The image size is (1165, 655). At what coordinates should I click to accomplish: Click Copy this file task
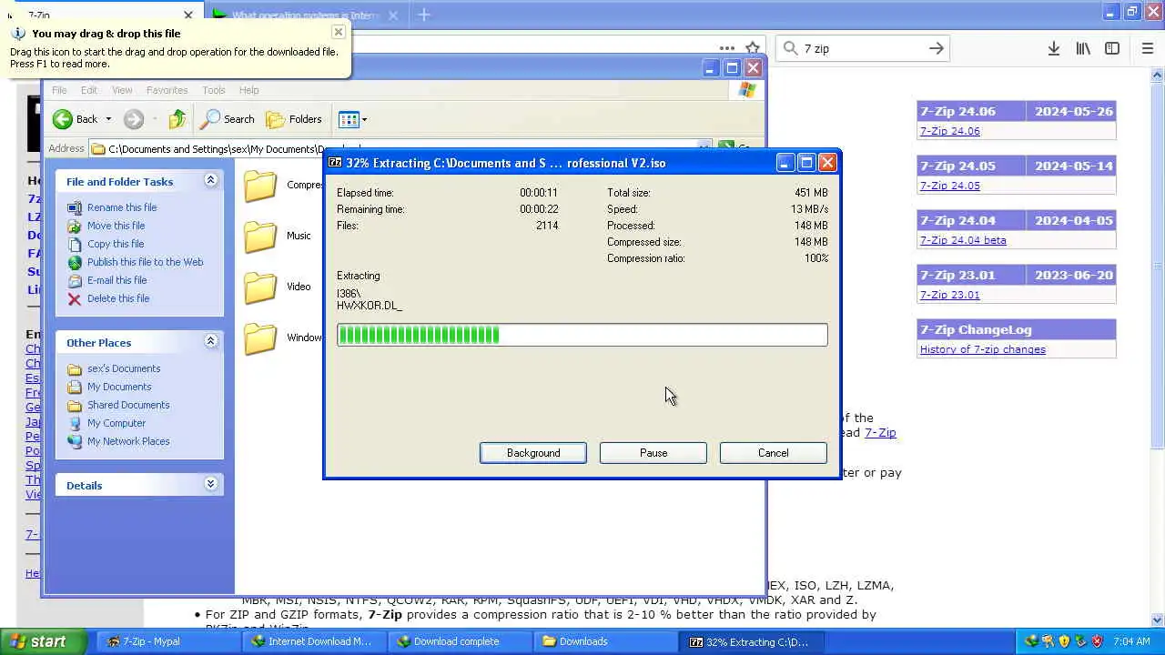[x=116, y=244]
